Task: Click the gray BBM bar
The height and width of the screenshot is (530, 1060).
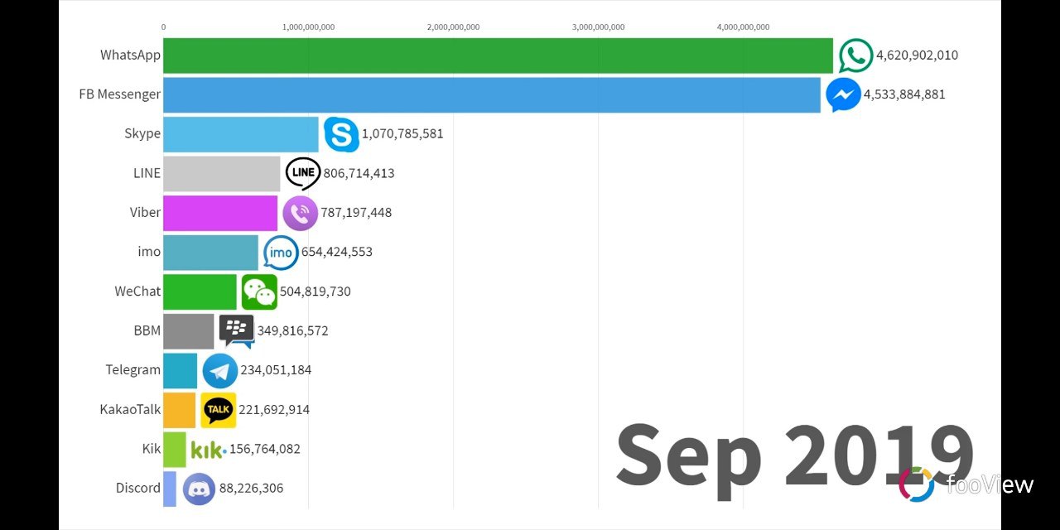Action: 189,331
